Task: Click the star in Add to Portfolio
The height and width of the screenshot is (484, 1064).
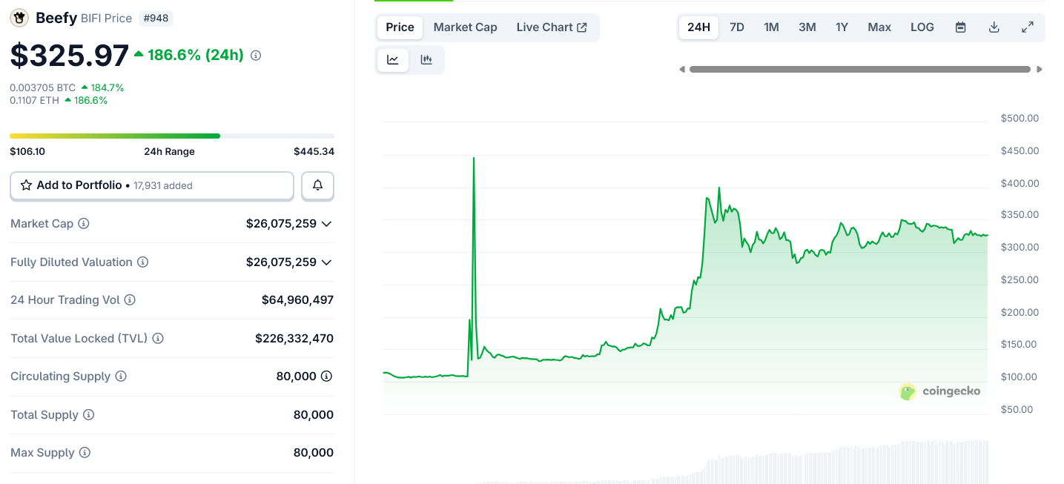Action: (26, 185)
